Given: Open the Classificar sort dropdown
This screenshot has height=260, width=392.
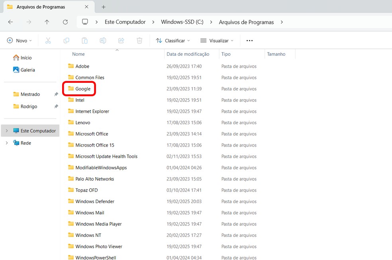Looking at the screenshot, I should (x=173, y=41).
